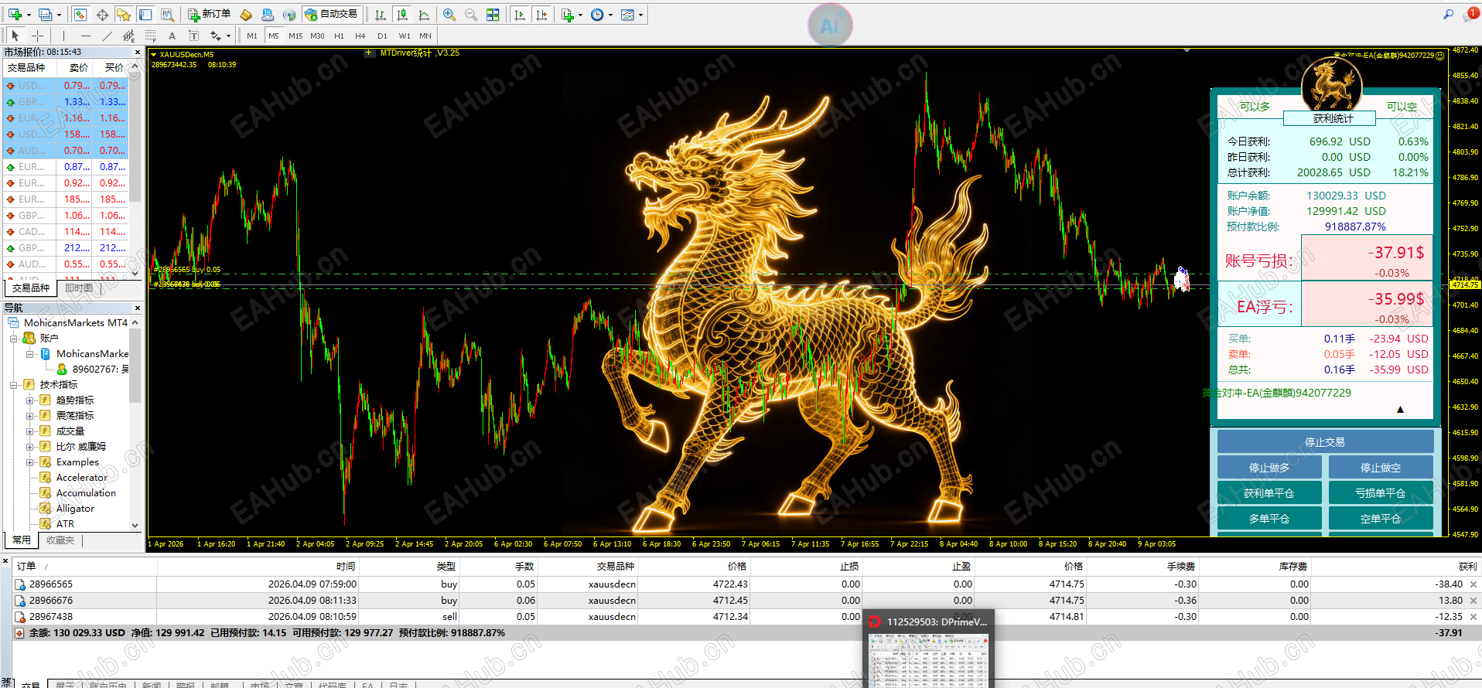Zoom out on the chart
Viewport: 1482px width, 688px height.
pos(471,15)
